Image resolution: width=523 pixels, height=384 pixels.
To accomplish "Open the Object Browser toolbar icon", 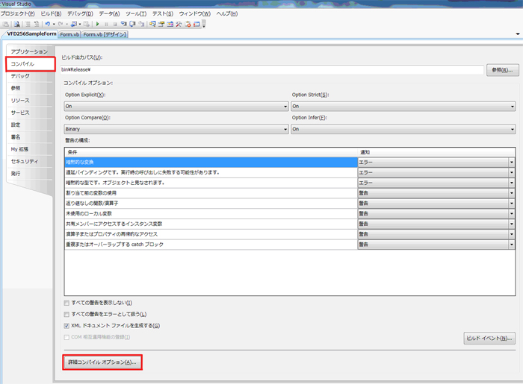I will (x=170, y=24).
